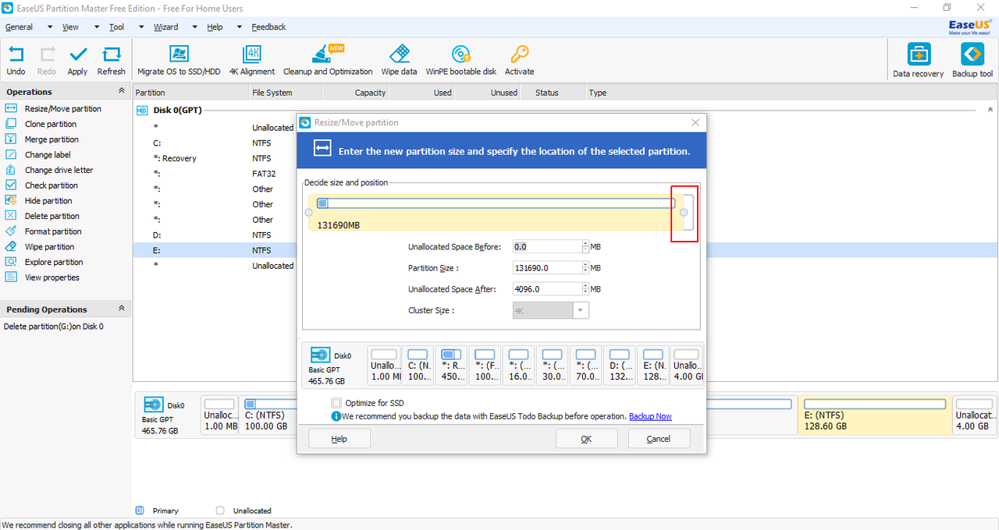Select C: partition in dialog disk map
Image resolution: width=999 pixels, height=530 pixels.
[418, 366]
